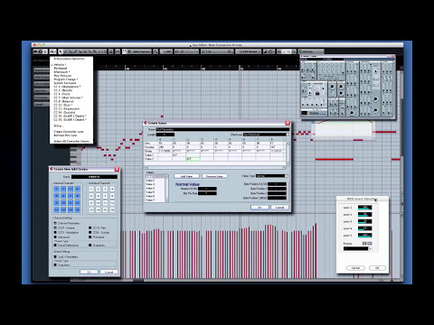Screen dimensions: 434x325
Task: Close the Create New MIDI Device dialog
Action: (x=117, y=169)
